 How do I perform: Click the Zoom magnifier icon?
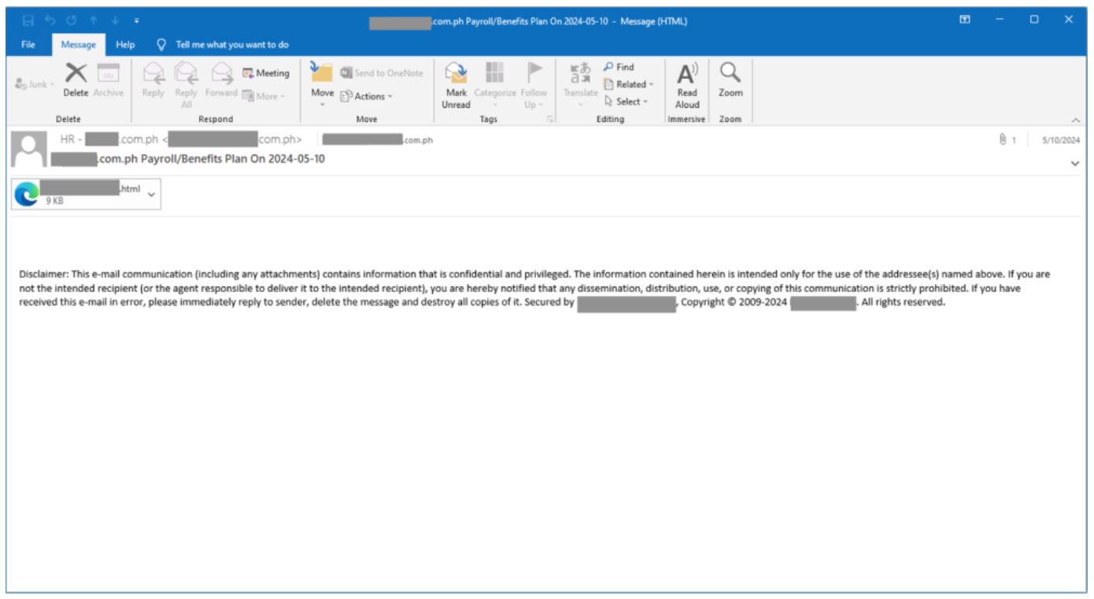(730, 73)
